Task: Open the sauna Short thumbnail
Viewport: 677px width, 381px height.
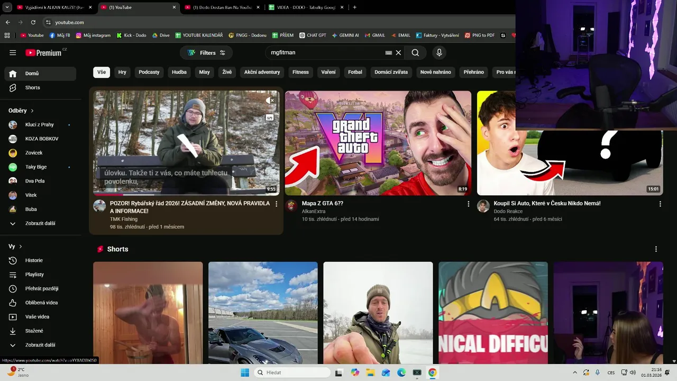Action: pos(148,313)
